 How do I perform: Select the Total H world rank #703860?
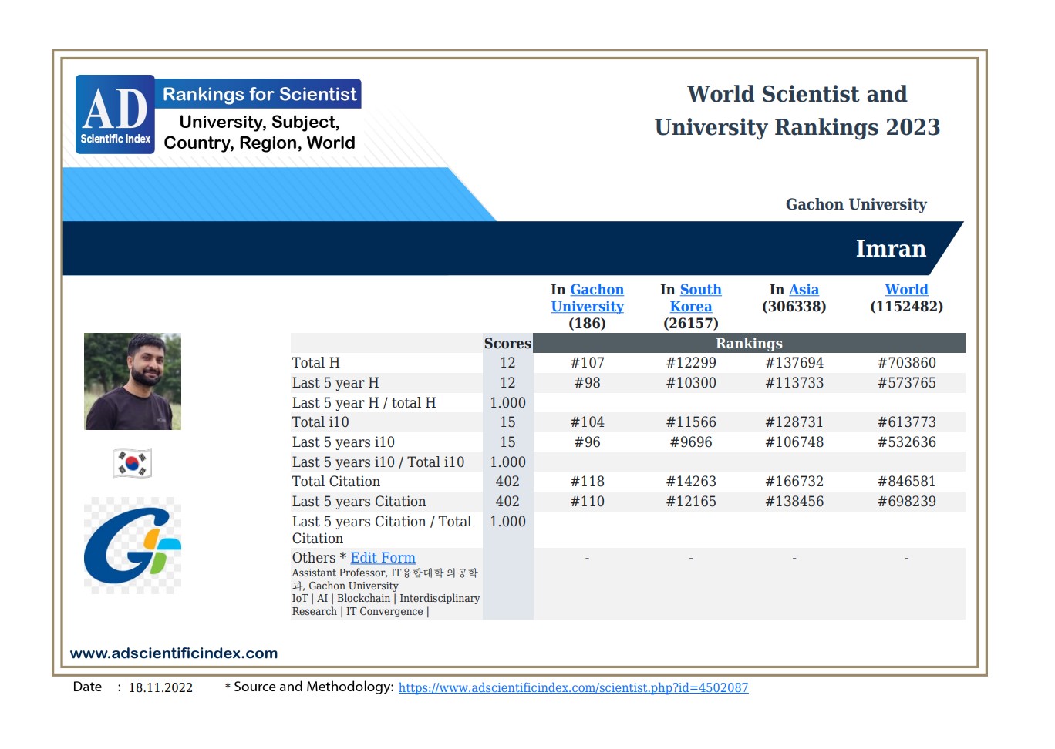(x=906, y=363)
